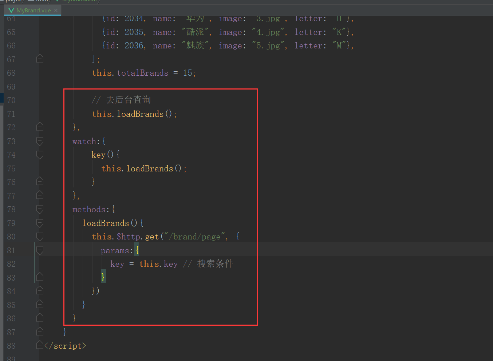This screenshot has width=493, height=361.
Task: Click the '/brand/page' URL string
Action: pyautogui.click(x=194, y=237)
